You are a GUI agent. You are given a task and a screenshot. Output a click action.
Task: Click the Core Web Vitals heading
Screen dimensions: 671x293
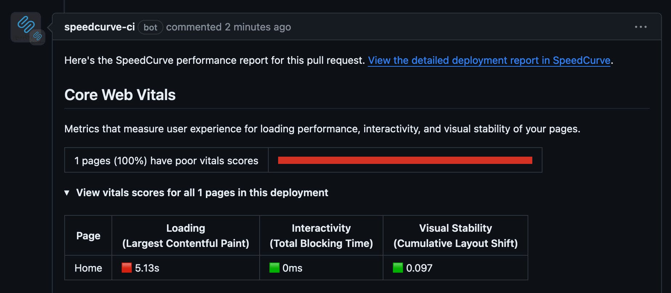click(120, 95)
